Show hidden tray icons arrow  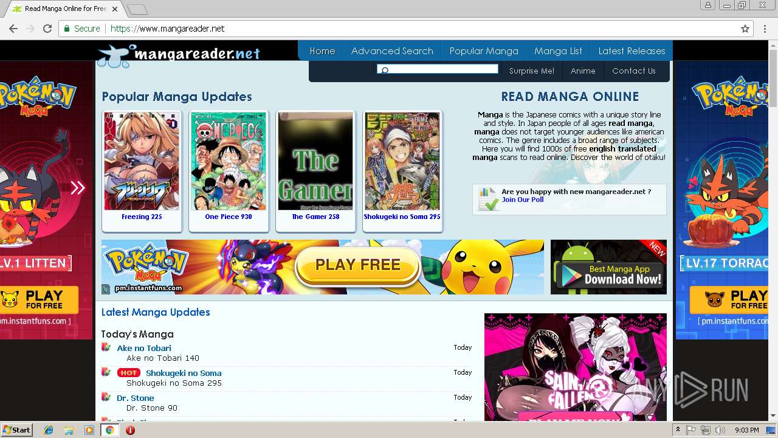(x=678, y=430)
